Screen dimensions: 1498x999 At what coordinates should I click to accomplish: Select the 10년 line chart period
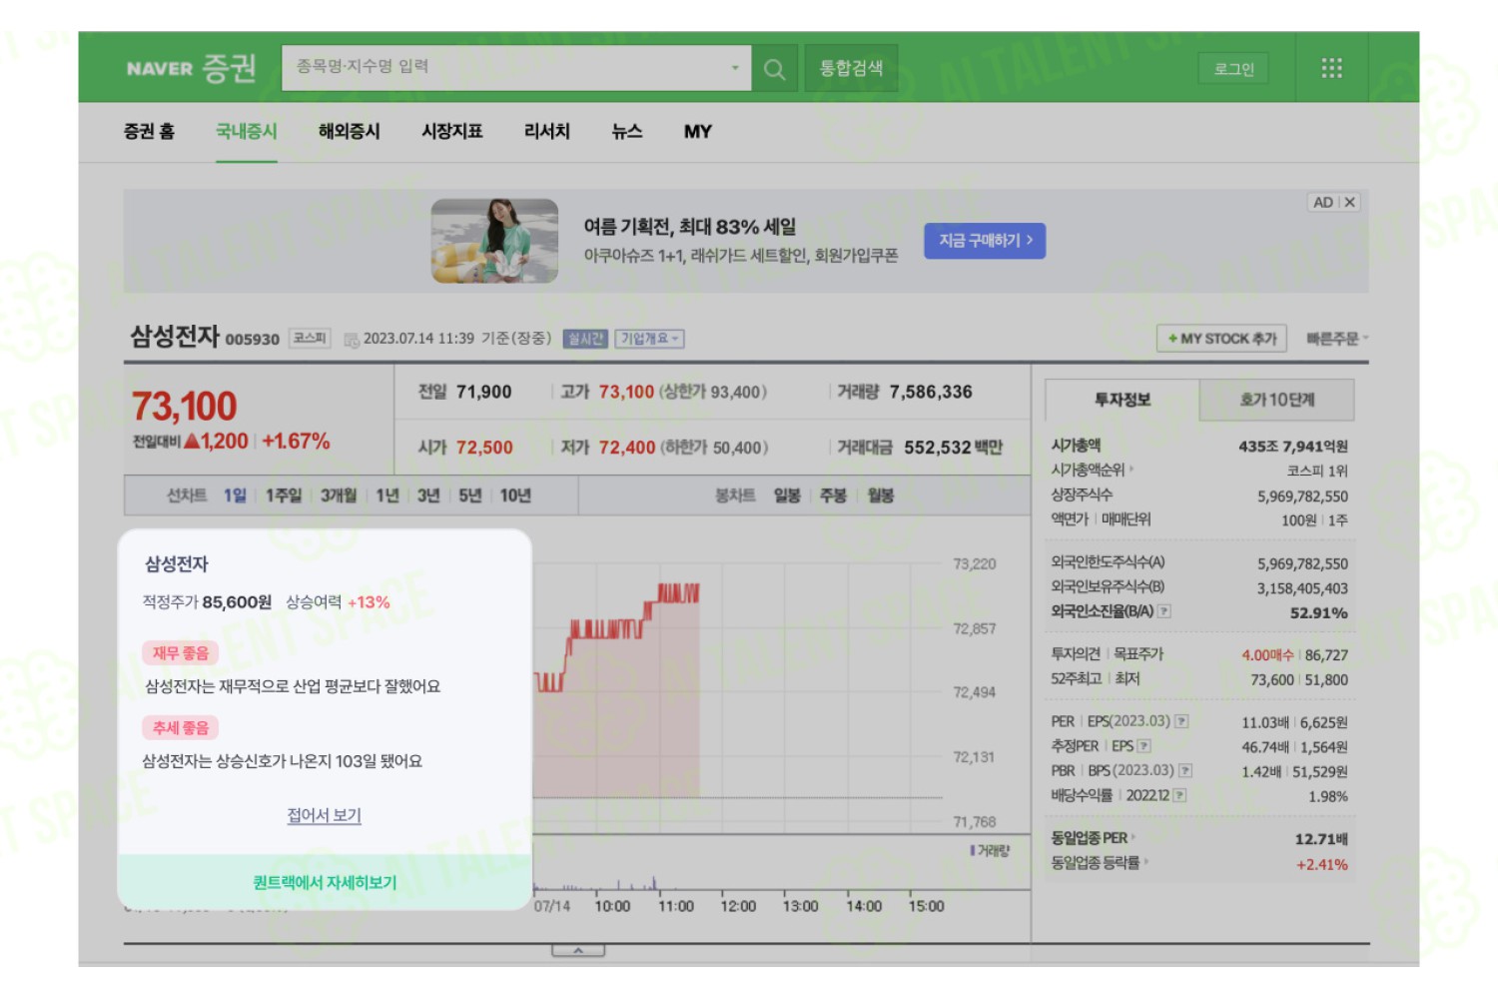coord(515,496)
